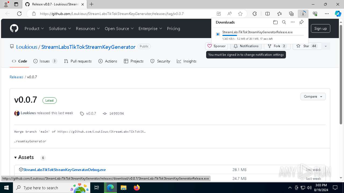
Task: Open the Windows Start menu
Action: point(6,188)
